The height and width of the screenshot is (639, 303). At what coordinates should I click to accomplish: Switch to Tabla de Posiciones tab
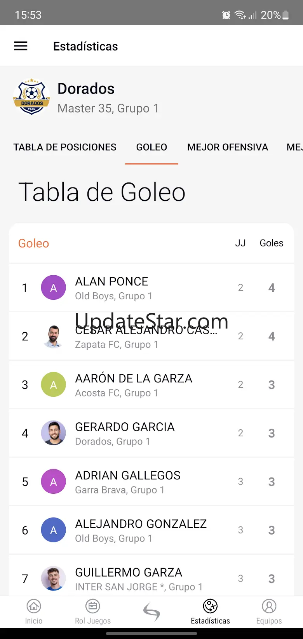click(65, 147)
